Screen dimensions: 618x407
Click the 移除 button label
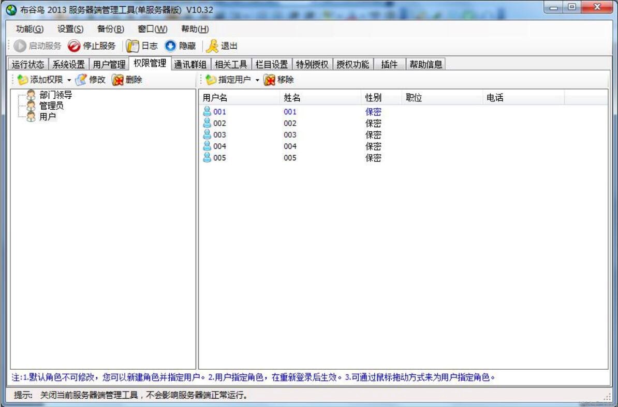286,80
